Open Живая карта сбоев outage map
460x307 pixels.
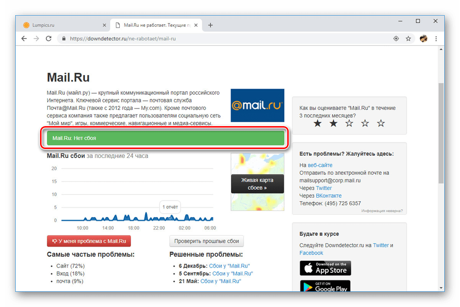tap(257, 184)
